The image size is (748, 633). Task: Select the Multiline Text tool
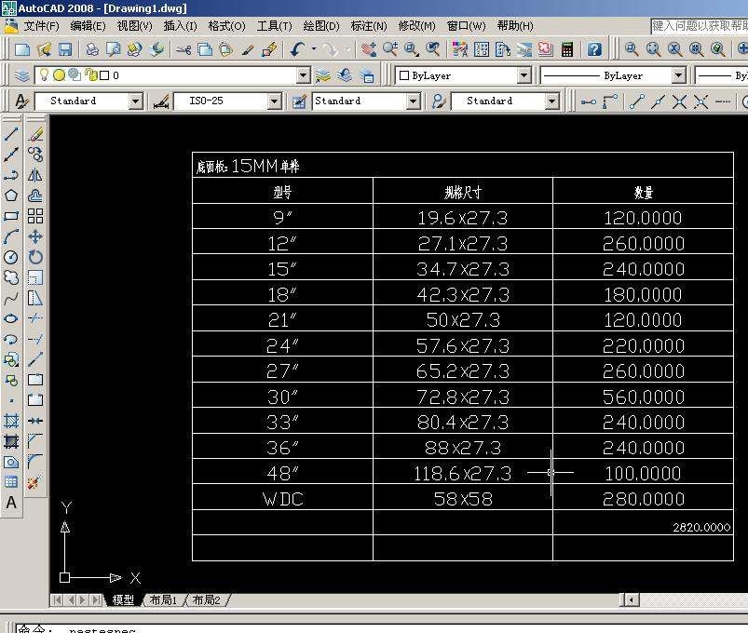pyautogui.click(x=11, y=503)
